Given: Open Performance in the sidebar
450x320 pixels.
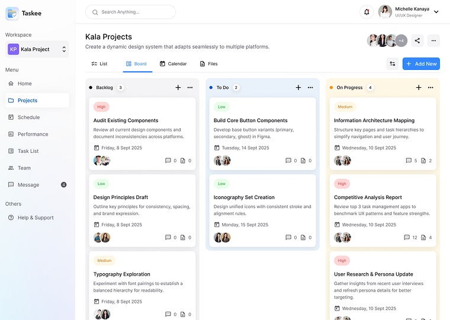Looking at the screenshot, I should (x=37, y=134).
